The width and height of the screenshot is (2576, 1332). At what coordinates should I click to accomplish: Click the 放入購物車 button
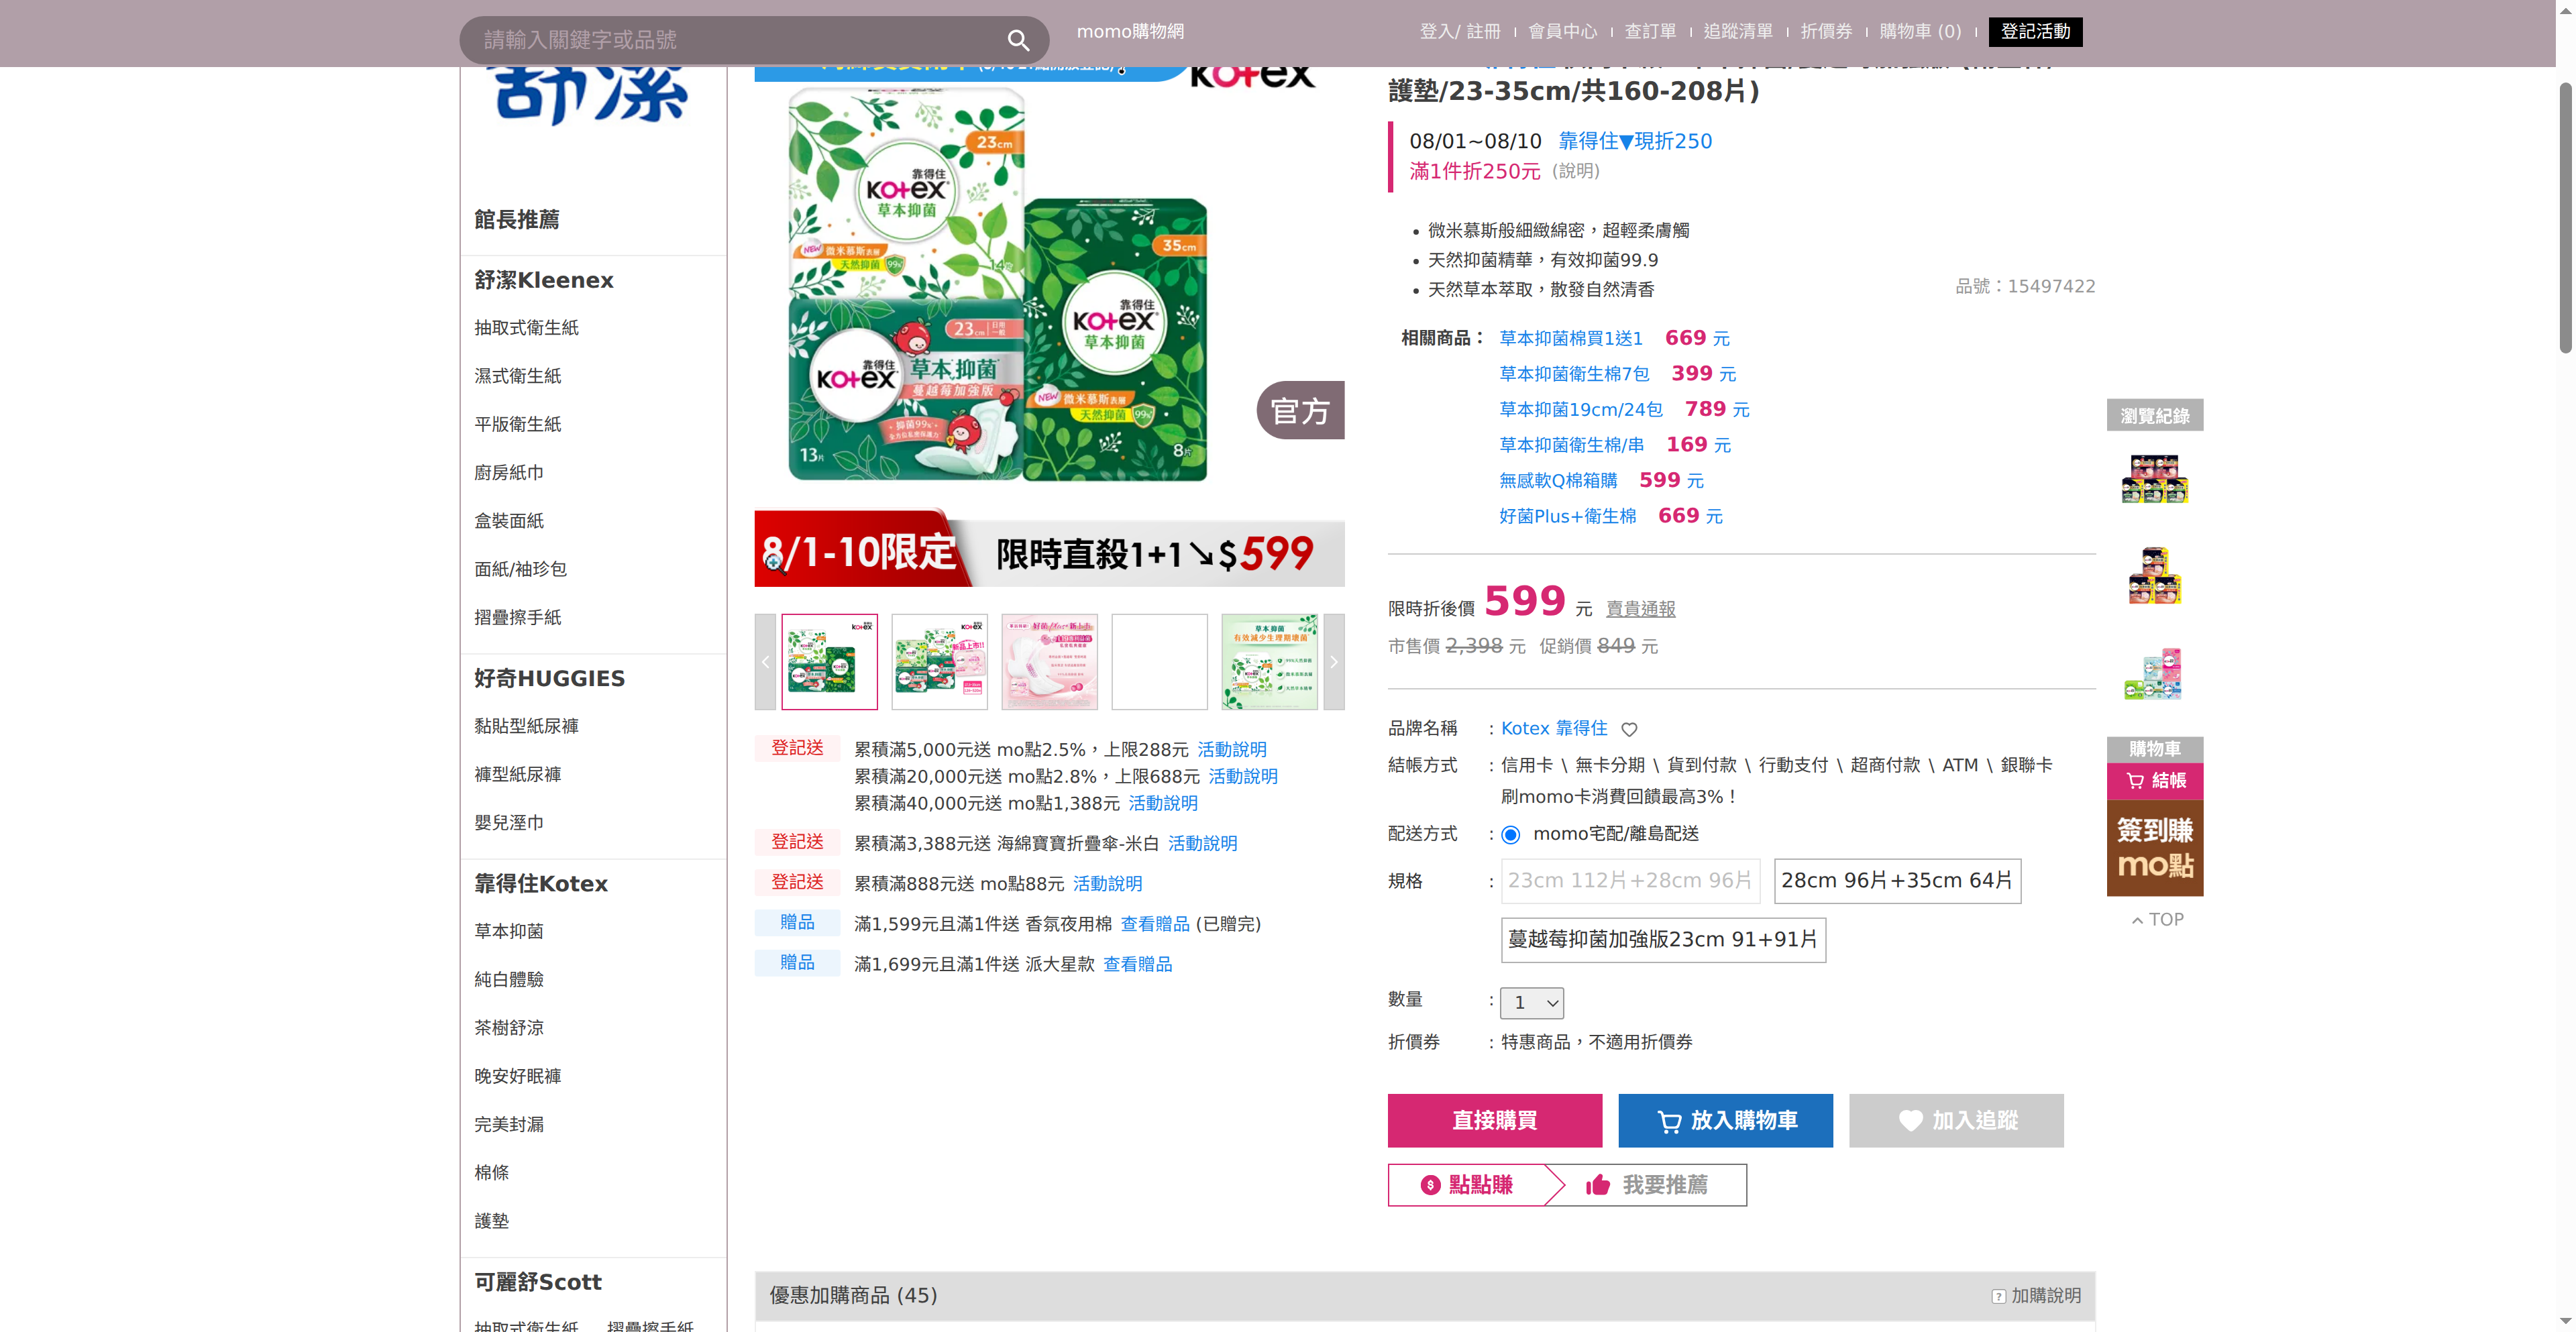pyautogui.click(x=1725, y=1121)
